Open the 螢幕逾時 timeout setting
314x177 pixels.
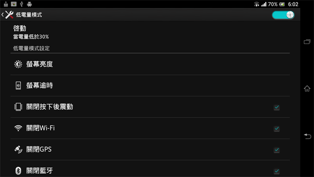150,86
